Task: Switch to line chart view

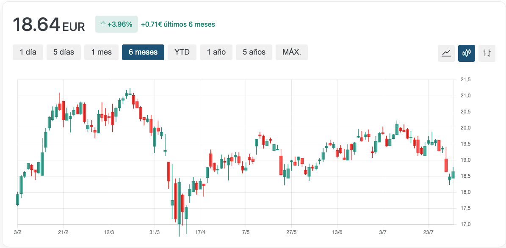Action: (x=446, y=53)
